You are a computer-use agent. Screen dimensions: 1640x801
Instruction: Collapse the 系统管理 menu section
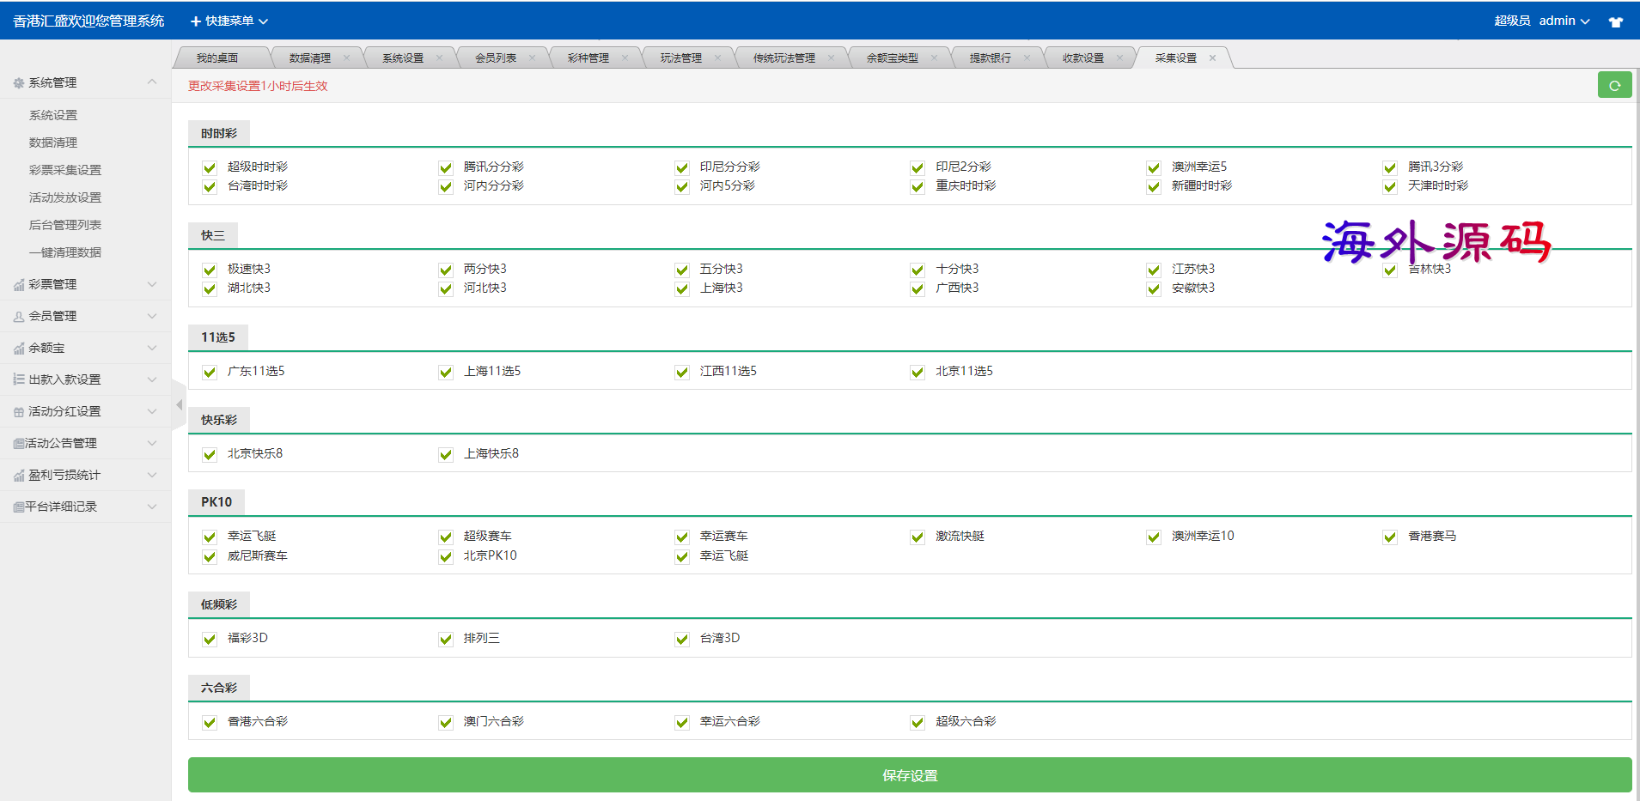85,83
